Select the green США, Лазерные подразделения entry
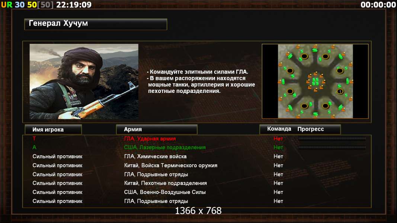The image size is (397, 223). pos(165,148)
